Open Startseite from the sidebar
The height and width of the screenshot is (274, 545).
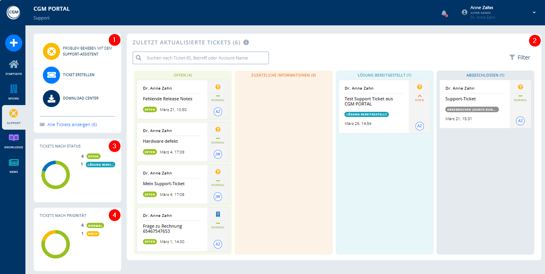coord(14,68)
